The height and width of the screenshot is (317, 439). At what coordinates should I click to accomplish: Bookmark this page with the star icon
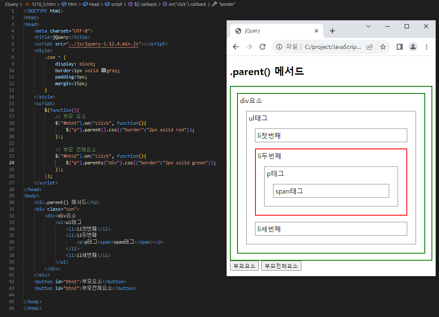pyautogui.click(x=383, y=47)
